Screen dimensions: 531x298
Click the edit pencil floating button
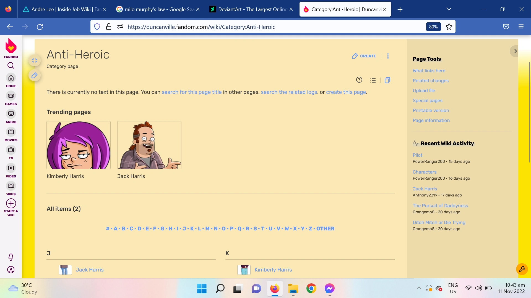34,75
